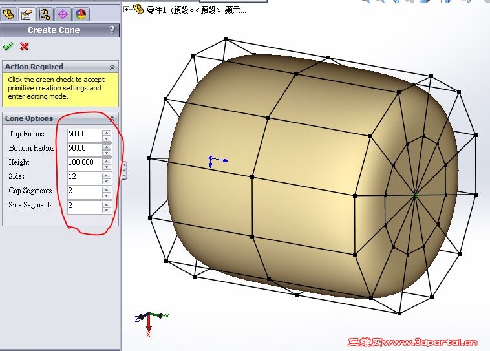Image resolution: width=490 pixels, height=351 pixels.
Task: Expand the 零件1 flyout tree node
Action: tap(126, 10)
